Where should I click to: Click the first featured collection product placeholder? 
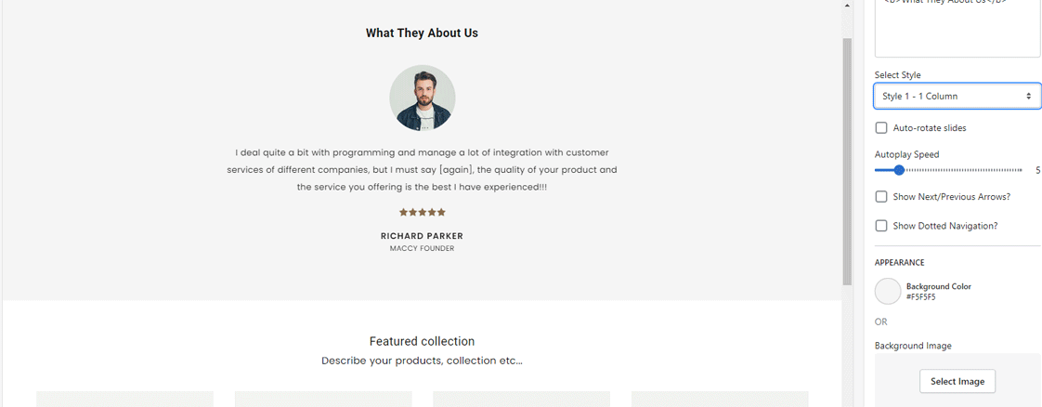coord(124,399)
